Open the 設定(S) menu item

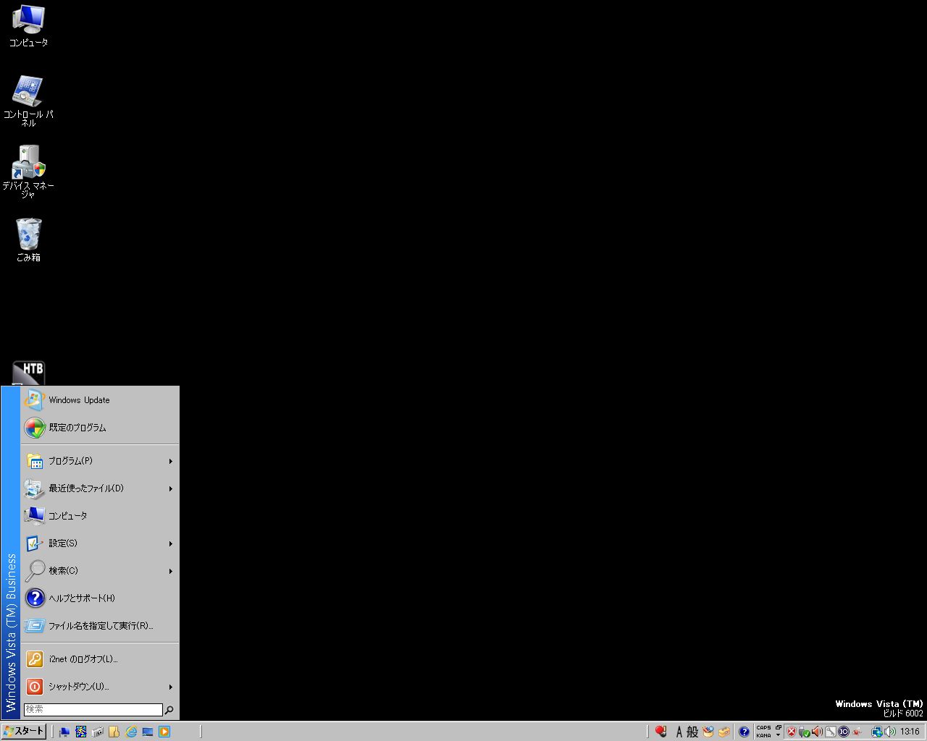pyautogui.click(x=100, y=543)
